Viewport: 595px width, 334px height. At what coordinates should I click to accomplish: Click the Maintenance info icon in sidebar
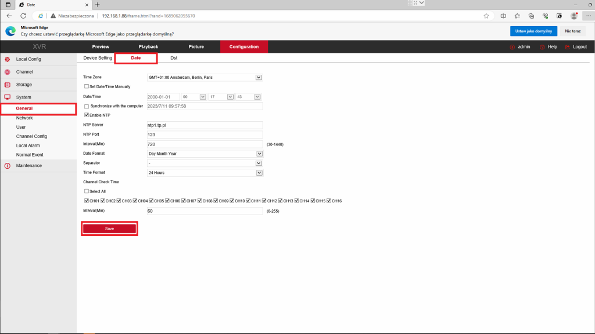point(7,166)
